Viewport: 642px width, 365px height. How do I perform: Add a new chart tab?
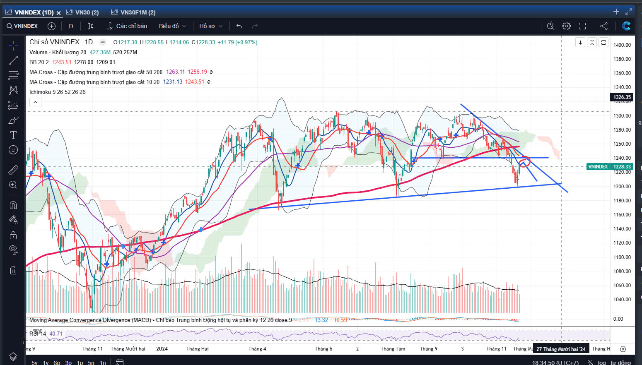click(616, 12)
